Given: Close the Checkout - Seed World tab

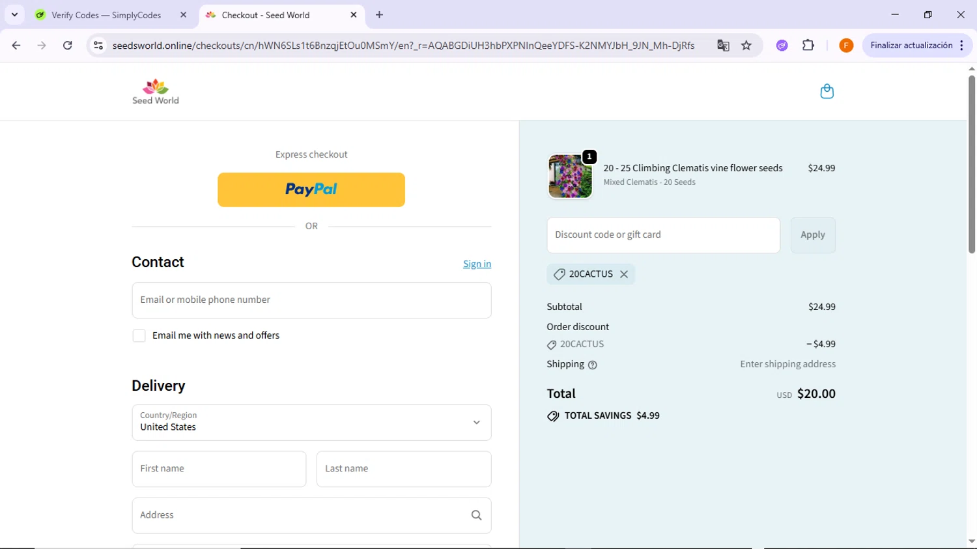Looking at the screenshot, I should click(354, 15).
